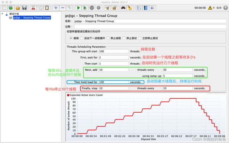Click the Shutdown threads icon
Screen dimensions: 229x143
pos(99,8)
